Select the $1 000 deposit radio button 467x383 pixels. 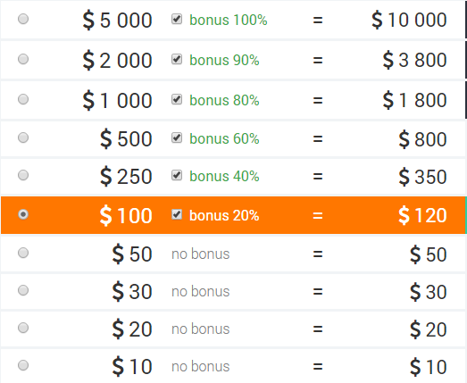point(23,99)
